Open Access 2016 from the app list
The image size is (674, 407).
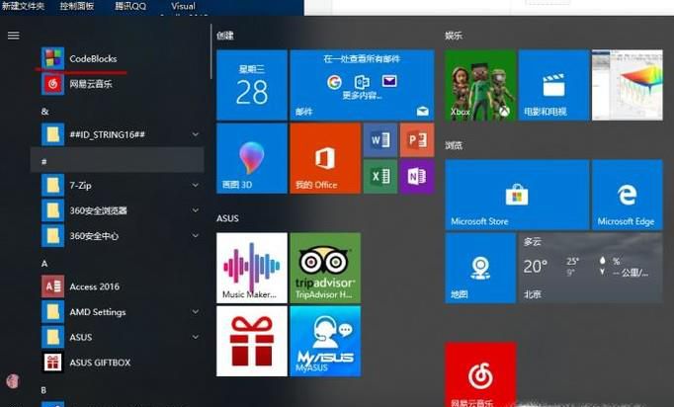coord(94,286)
